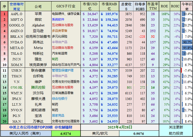The image size is (193, 137).
Task: Select the ROE value 168%
Action: 165,14
